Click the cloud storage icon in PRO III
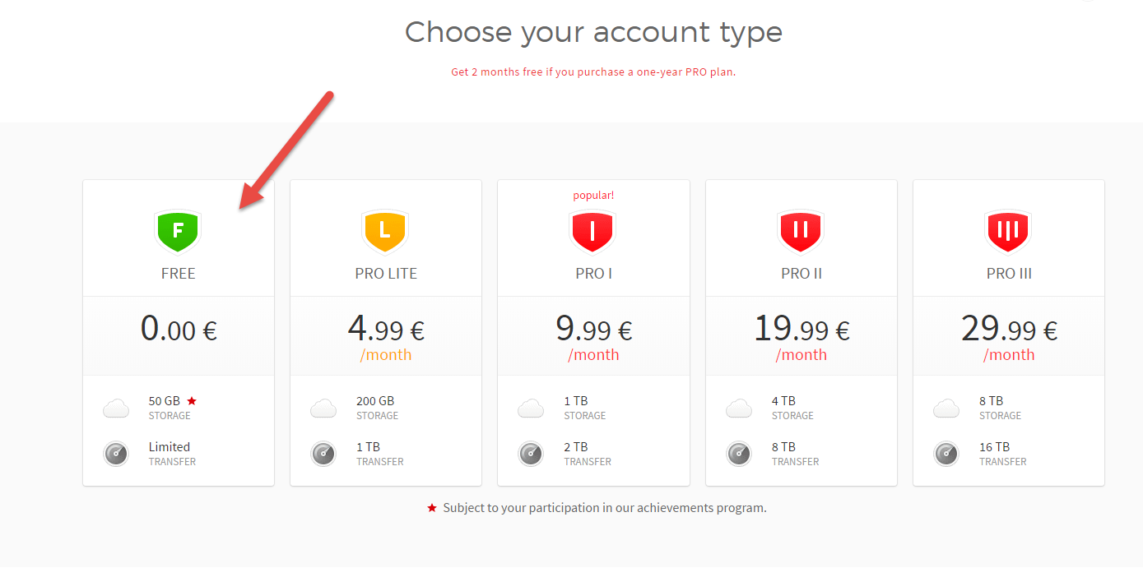Image resolution: width=1143 pixels, height=577 pixels. tap(946, 408)
